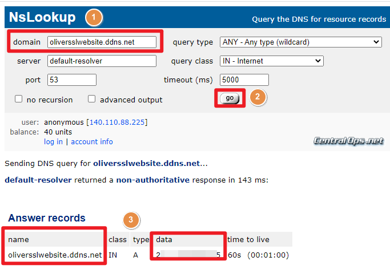Click the 'anonymous' user name text
Viewport: 390px width, 269px height.
(x=64, y=122)
